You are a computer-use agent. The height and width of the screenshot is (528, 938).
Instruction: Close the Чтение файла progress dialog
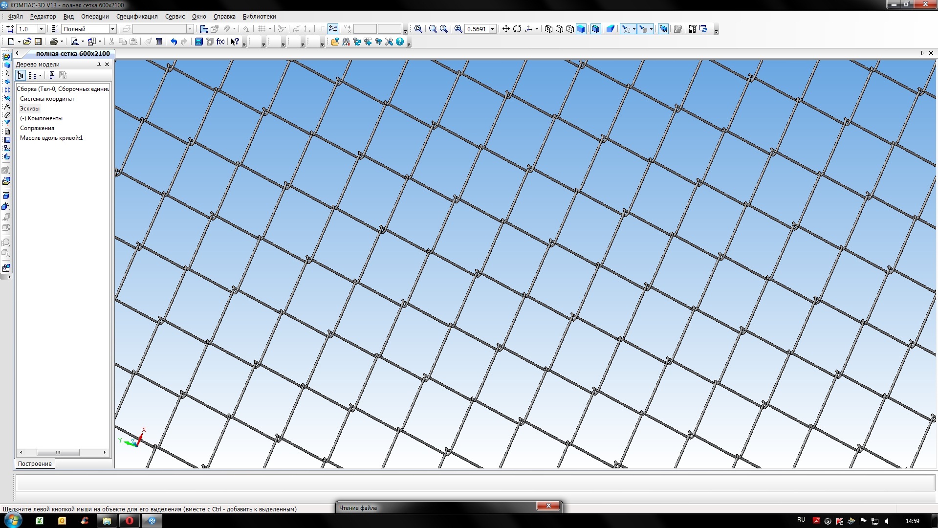click(548, 506)
